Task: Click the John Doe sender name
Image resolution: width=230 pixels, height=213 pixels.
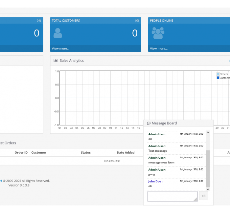Action: tap(155, 181)
